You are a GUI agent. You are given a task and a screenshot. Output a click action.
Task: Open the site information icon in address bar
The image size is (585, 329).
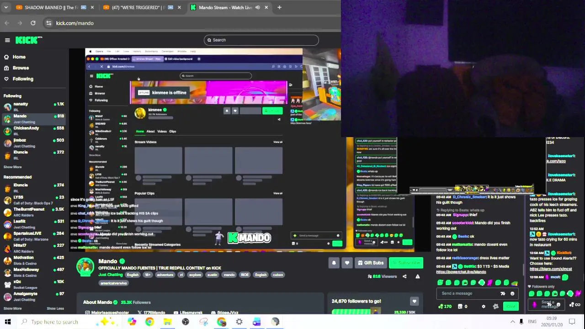pos(48,23)
